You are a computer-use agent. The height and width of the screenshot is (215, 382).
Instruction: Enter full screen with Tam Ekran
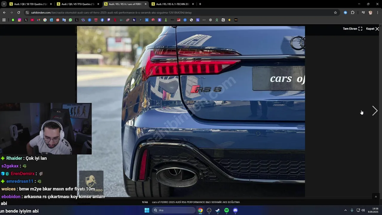[x=352, y=29]
